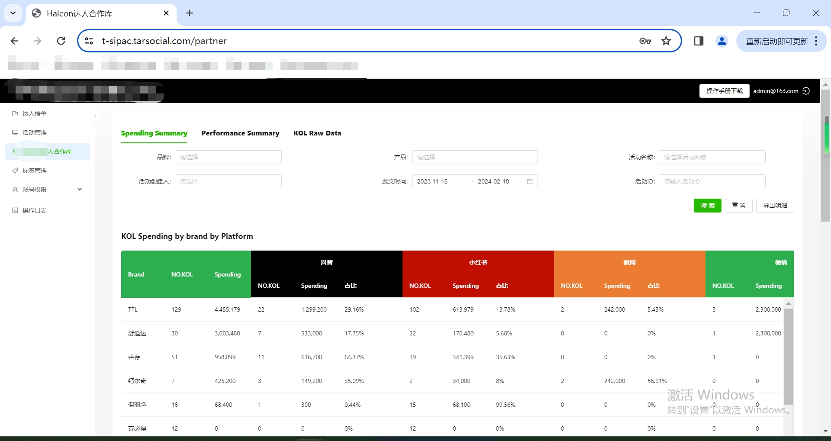The image size is (831, 441).
Task: Switch to the KOL Raw Data tab
Action: (x=317, y=133)
